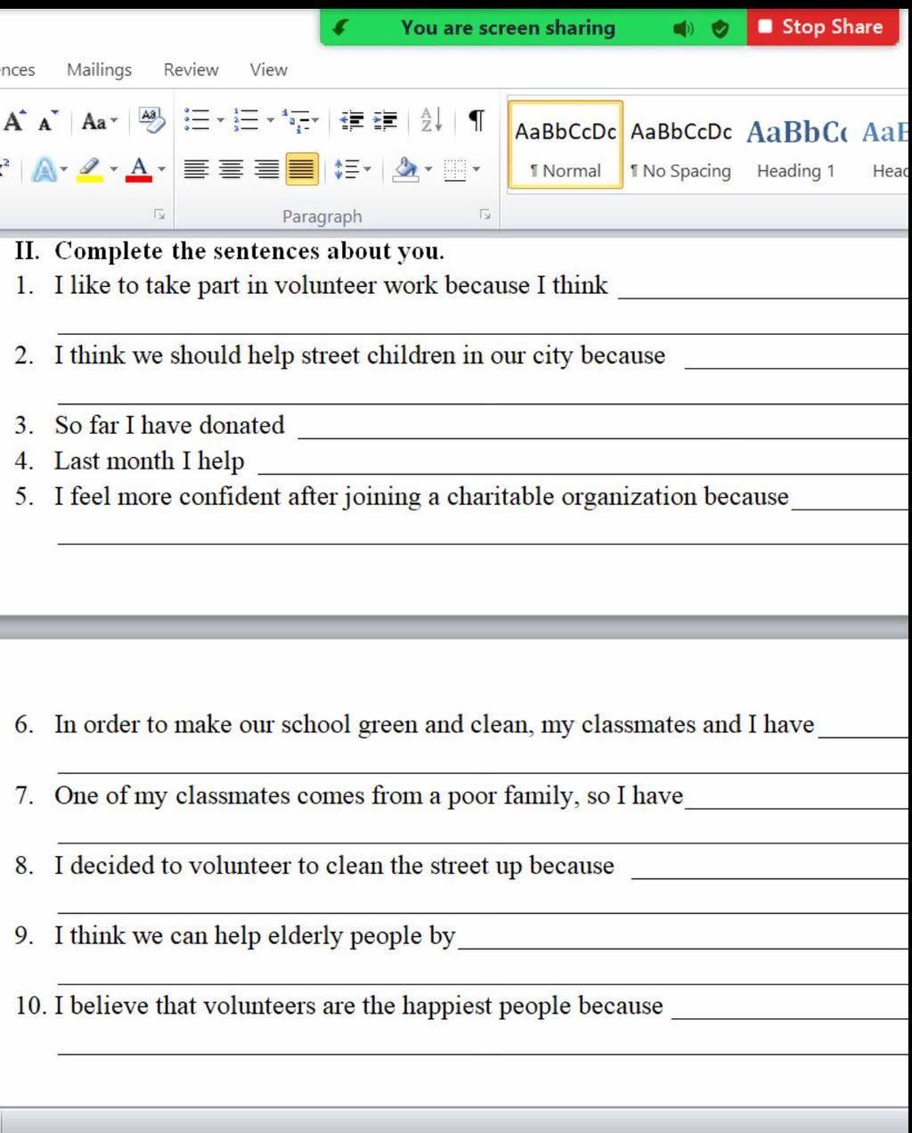This screenshot has height=1133, width=912.
Task: Click sentence about helping street children
Action: point(360,355)
